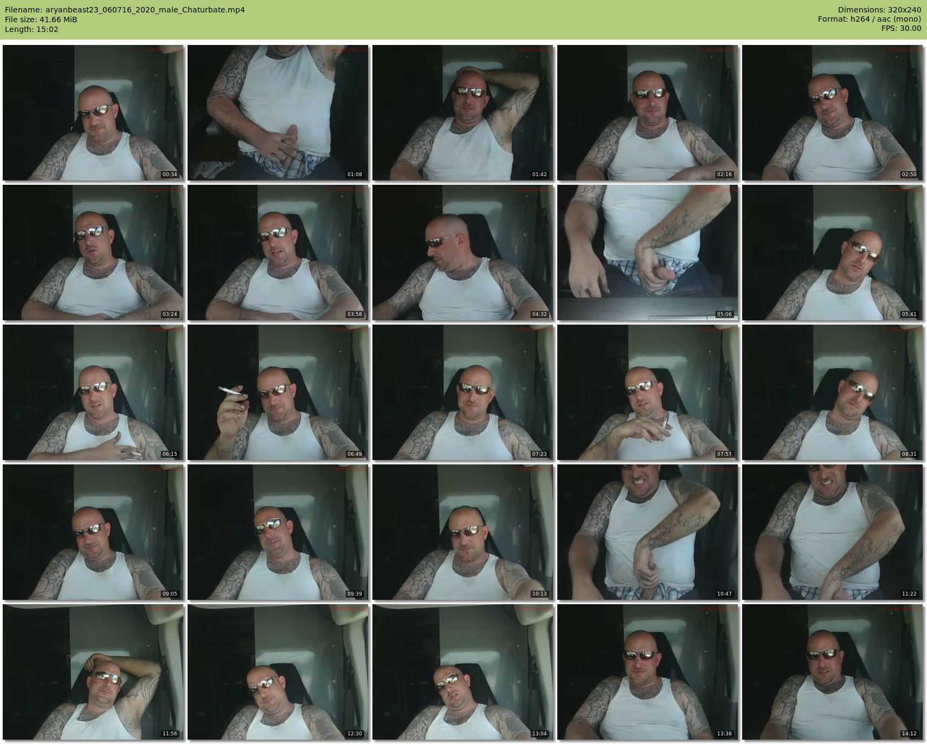Viewport: 927px width, 744px height.
Task: Pick the final thumbnail marked 14:12
Action: coord(832,672)
